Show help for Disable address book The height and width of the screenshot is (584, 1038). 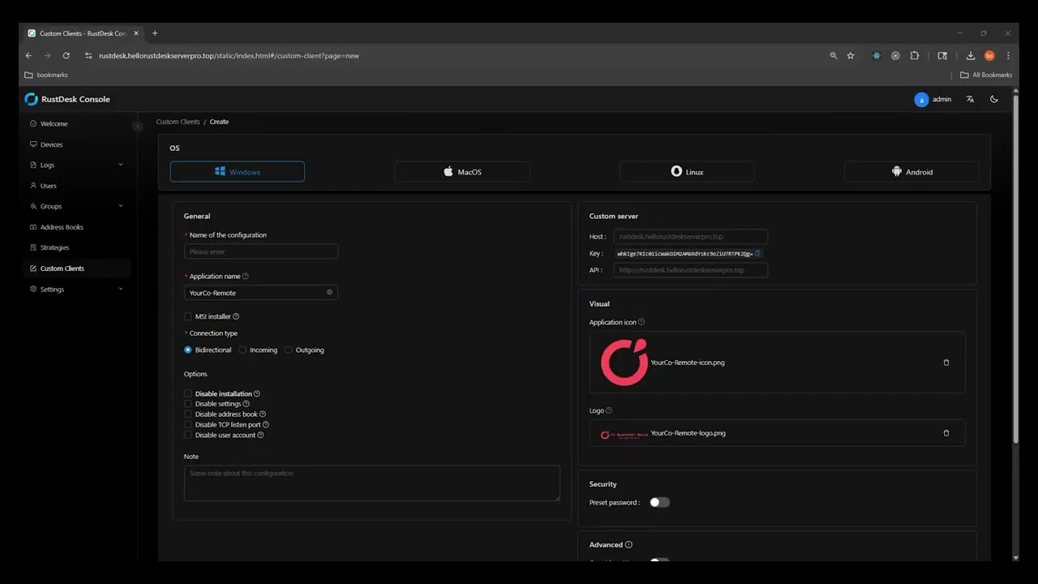(x=263, y=414)
